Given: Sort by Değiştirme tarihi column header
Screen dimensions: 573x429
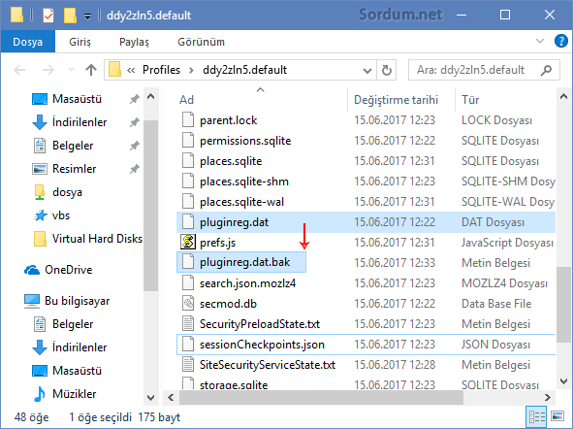Looking at the screenshot, I should click(x=397, y=100).
